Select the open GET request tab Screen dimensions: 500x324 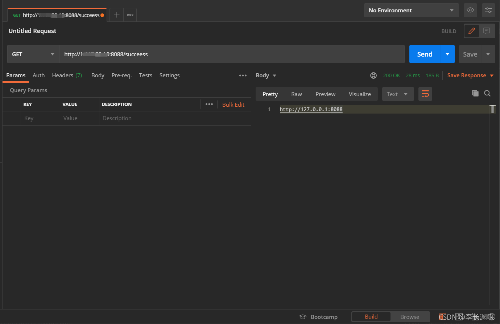[x=57, y=15]
